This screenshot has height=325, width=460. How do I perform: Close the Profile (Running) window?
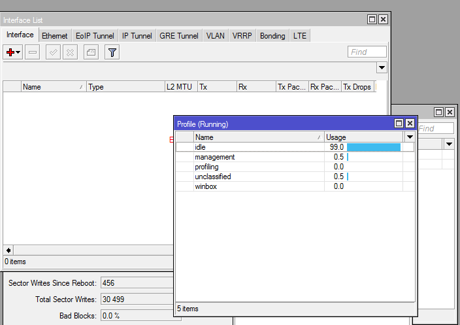(410, 124)
